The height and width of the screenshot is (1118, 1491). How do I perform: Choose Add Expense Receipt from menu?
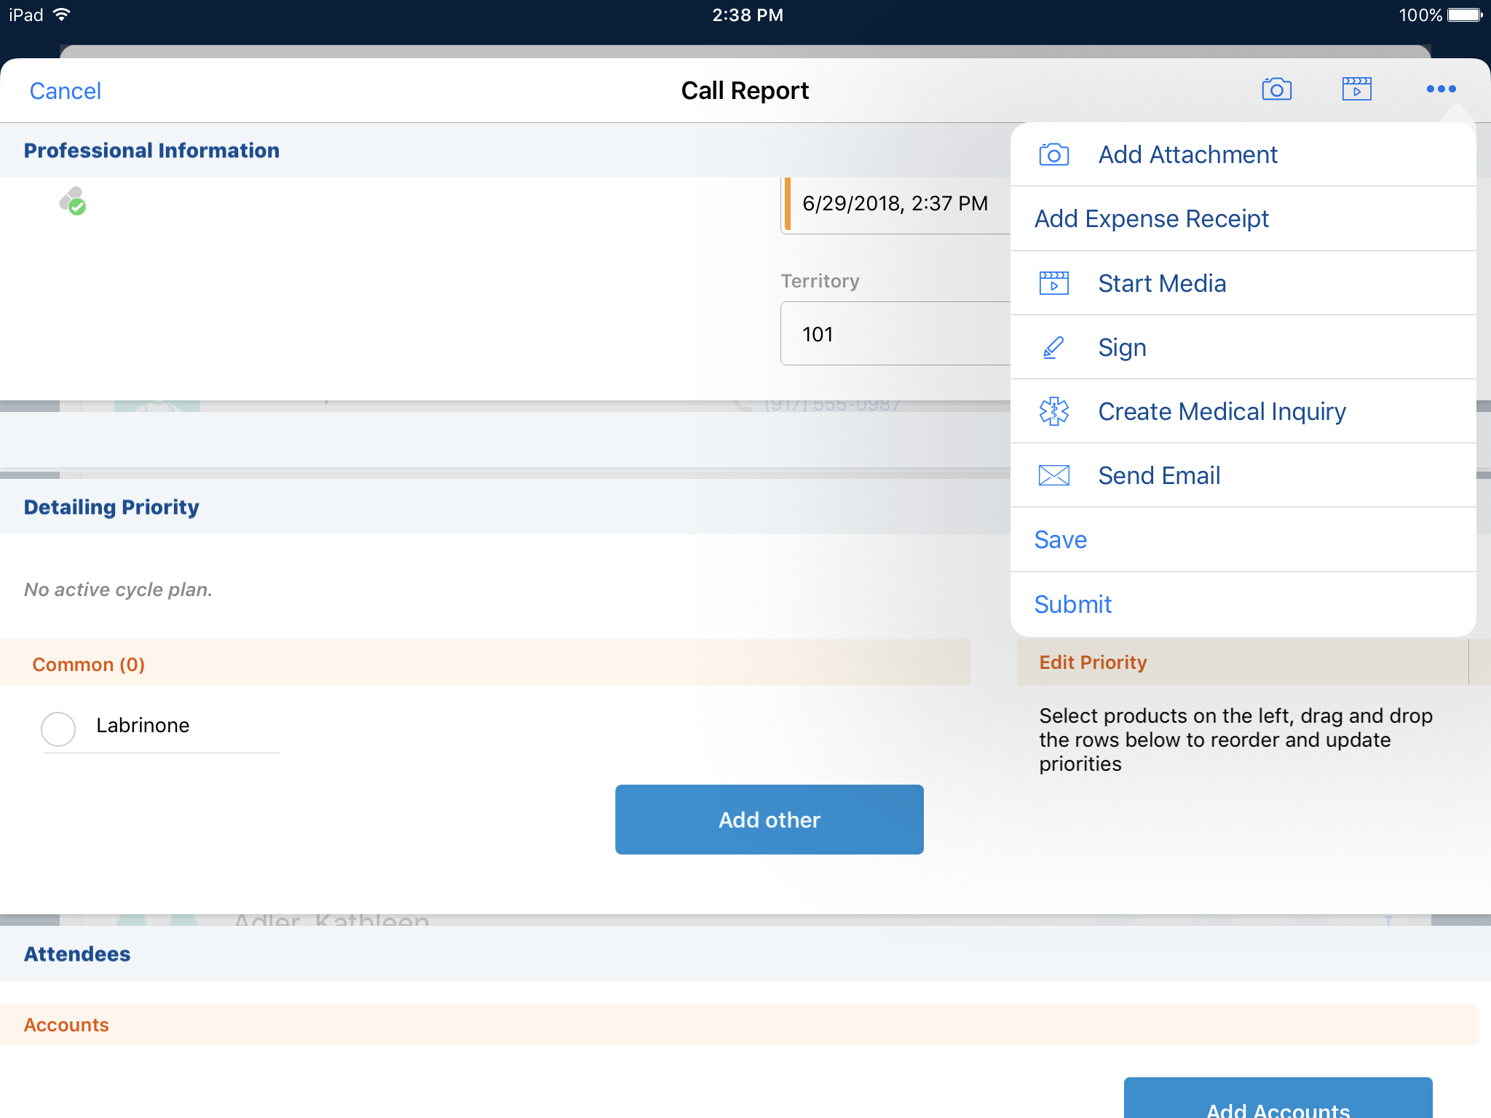1151,219
